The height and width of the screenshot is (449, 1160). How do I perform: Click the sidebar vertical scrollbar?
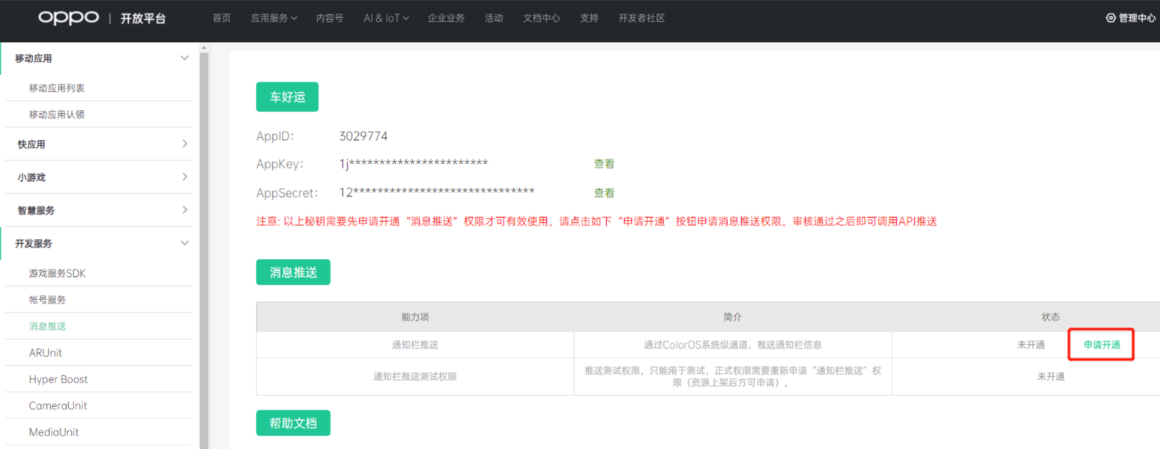pos(203,247)
